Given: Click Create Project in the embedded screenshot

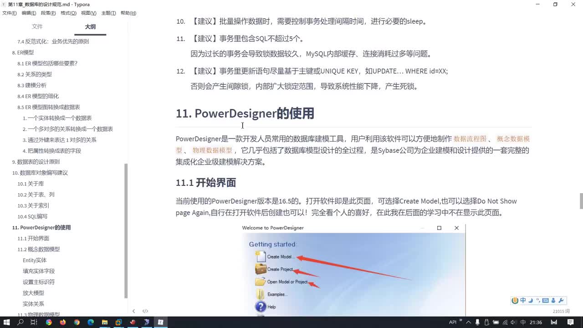Looking at the screenshot, I should (x=280, y=269).
